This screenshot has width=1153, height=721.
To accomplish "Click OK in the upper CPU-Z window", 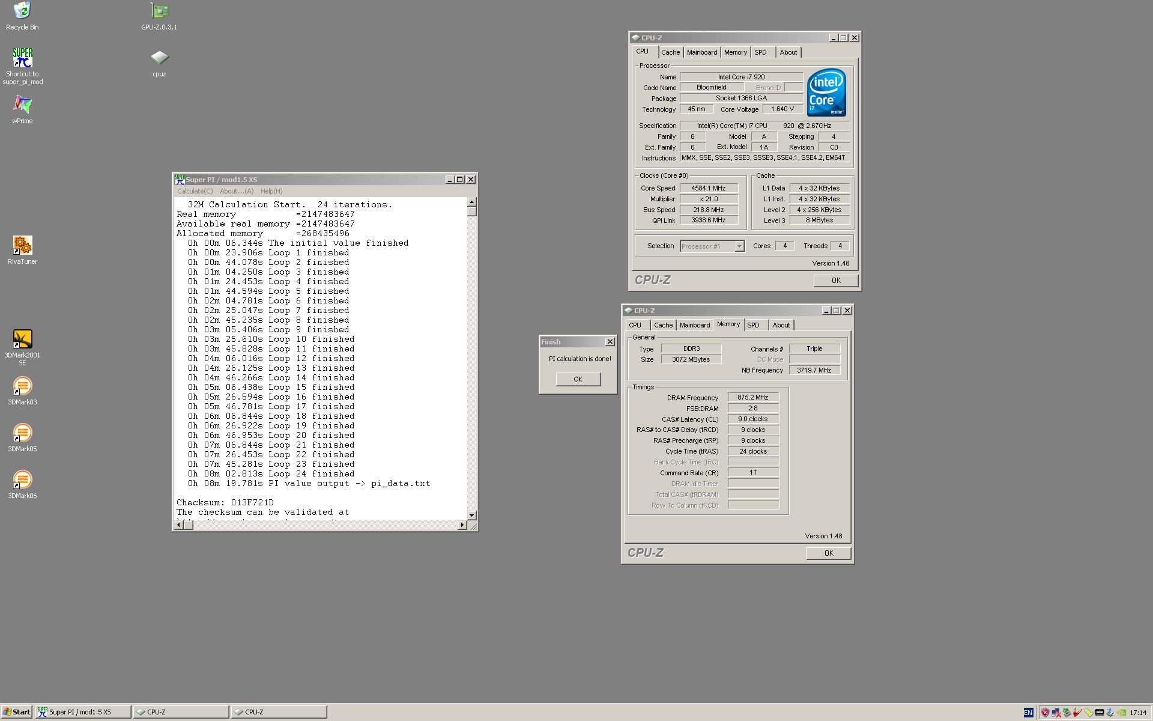I will click(836, 281).
